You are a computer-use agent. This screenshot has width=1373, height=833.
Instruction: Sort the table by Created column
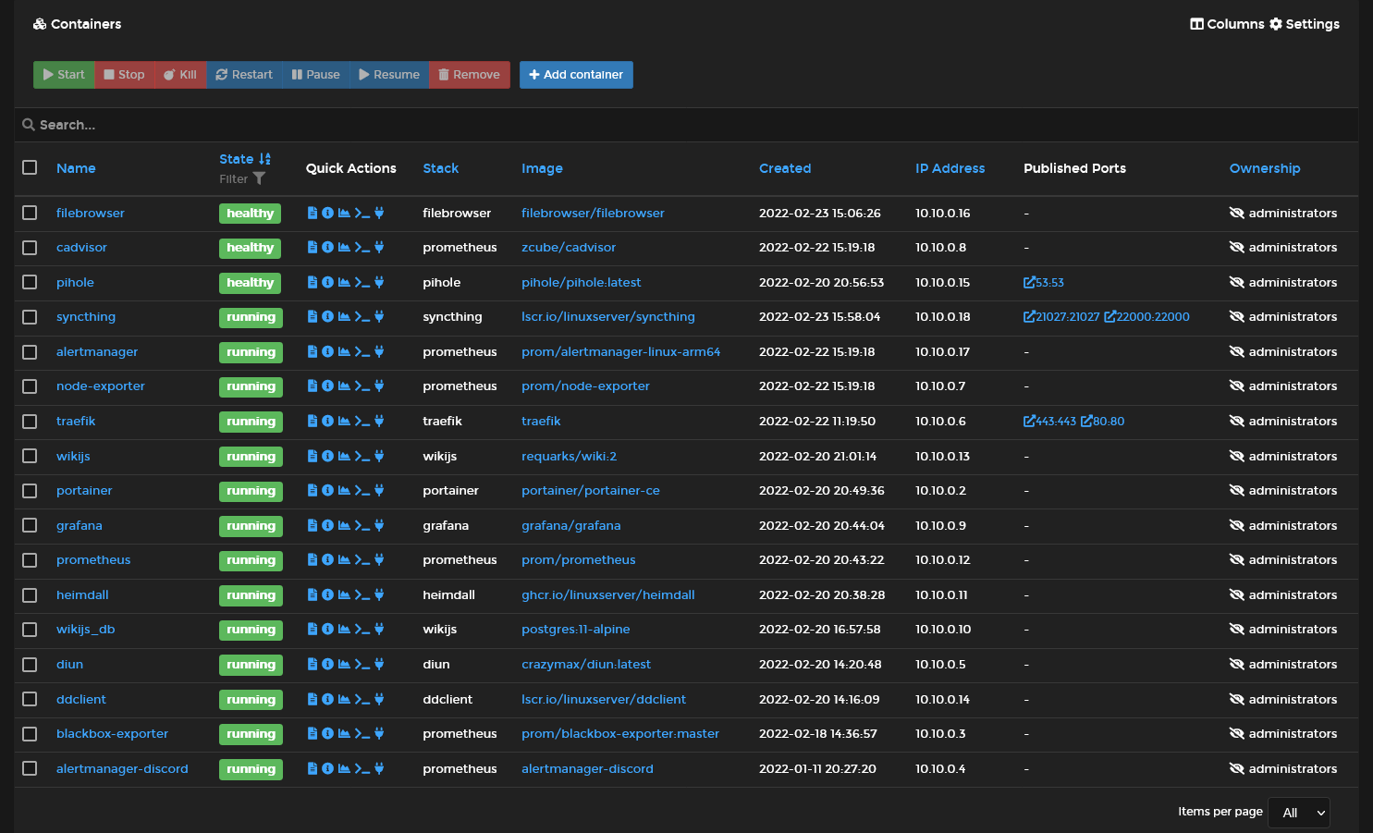click(x=785, y=168)
